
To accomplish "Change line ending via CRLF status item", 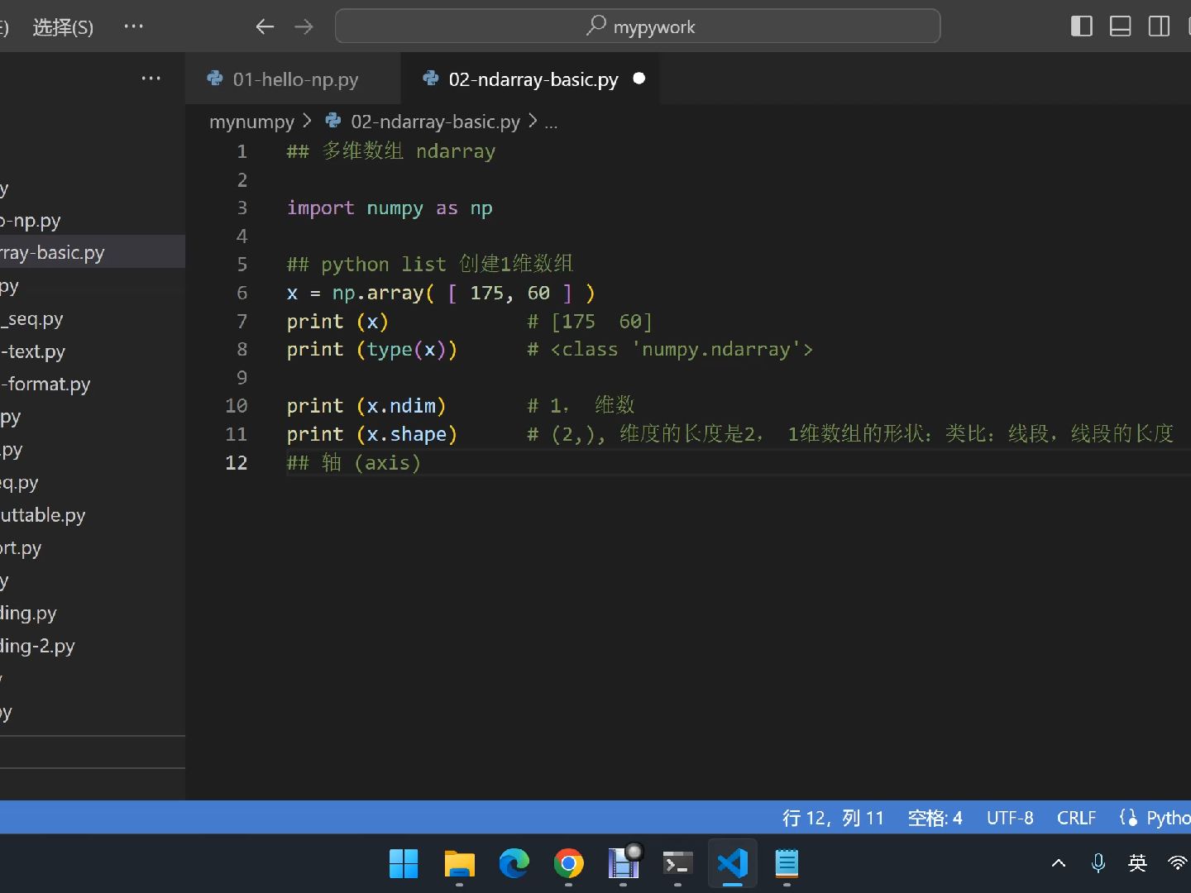I will pos(1076,818).
